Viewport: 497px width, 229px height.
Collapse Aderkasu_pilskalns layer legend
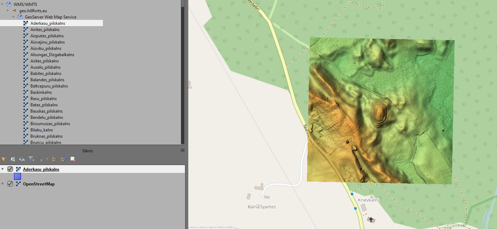click(x=3, y=169)
